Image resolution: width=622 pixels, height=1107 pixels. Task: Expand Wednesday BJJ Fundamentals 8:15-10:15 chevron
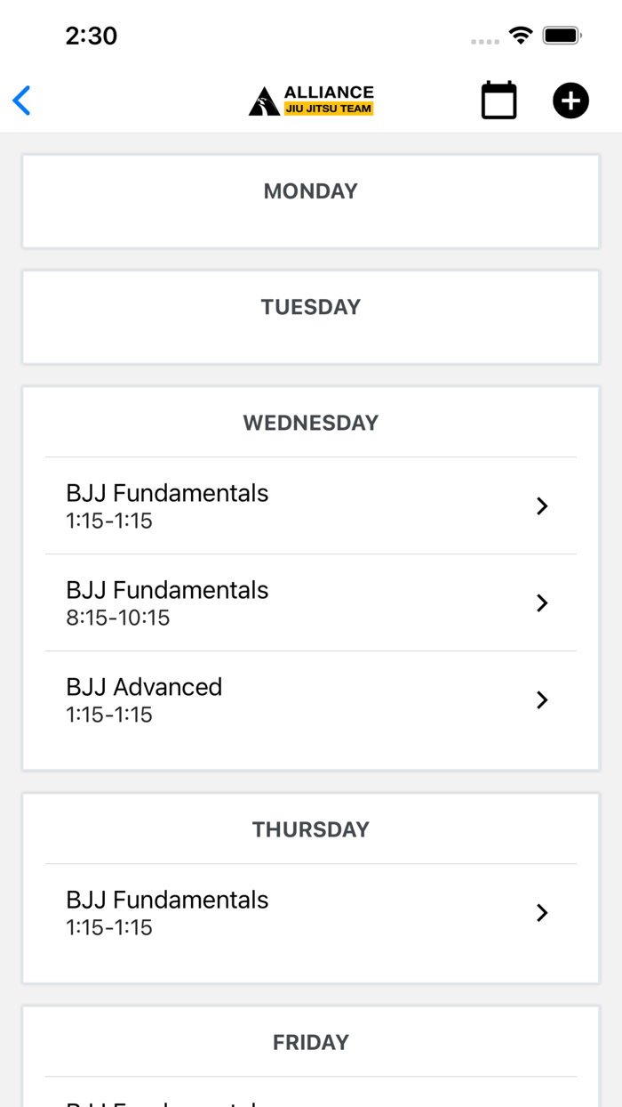[x=542, y=603]
